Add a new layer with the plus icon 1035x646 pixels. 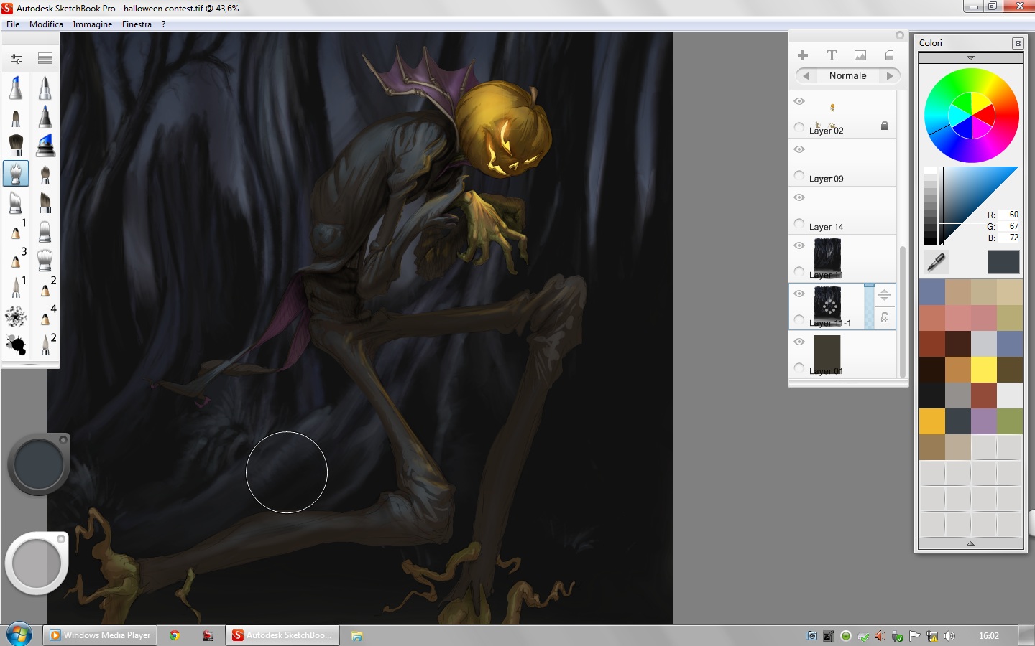point(803,55)
